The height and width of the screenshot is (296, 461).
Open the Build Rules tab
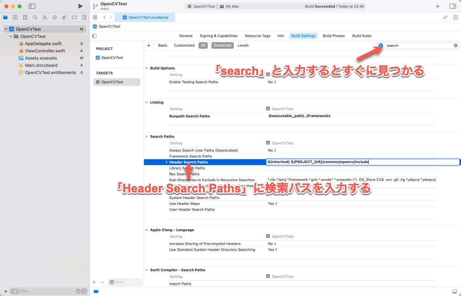pyautogui.click(x=362, y=36)
